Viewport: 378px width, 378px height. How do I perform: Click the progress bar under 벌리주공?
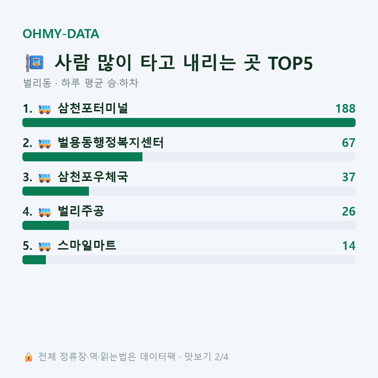(x=189, y=225)
